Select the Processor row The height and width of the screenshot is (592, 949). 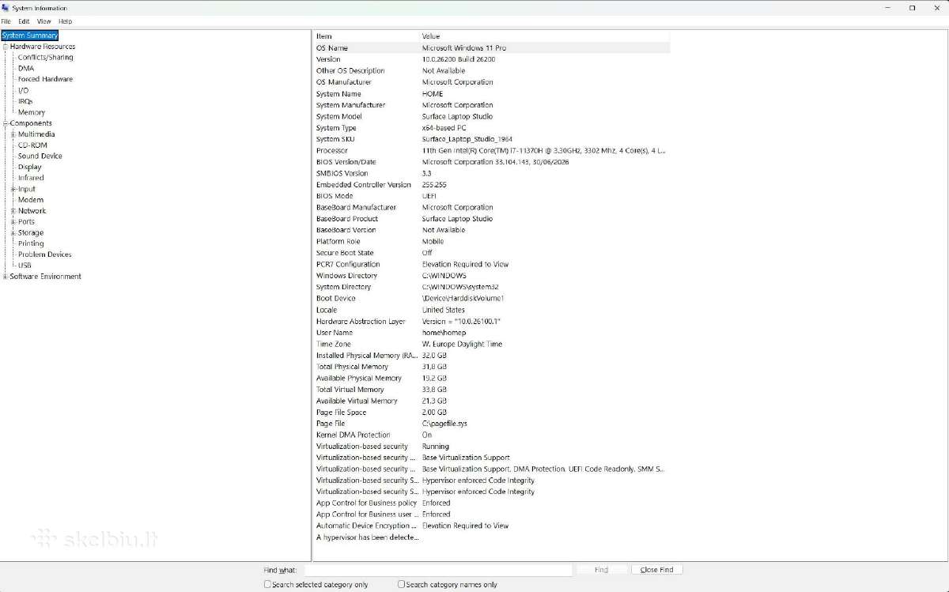(492, 151)
